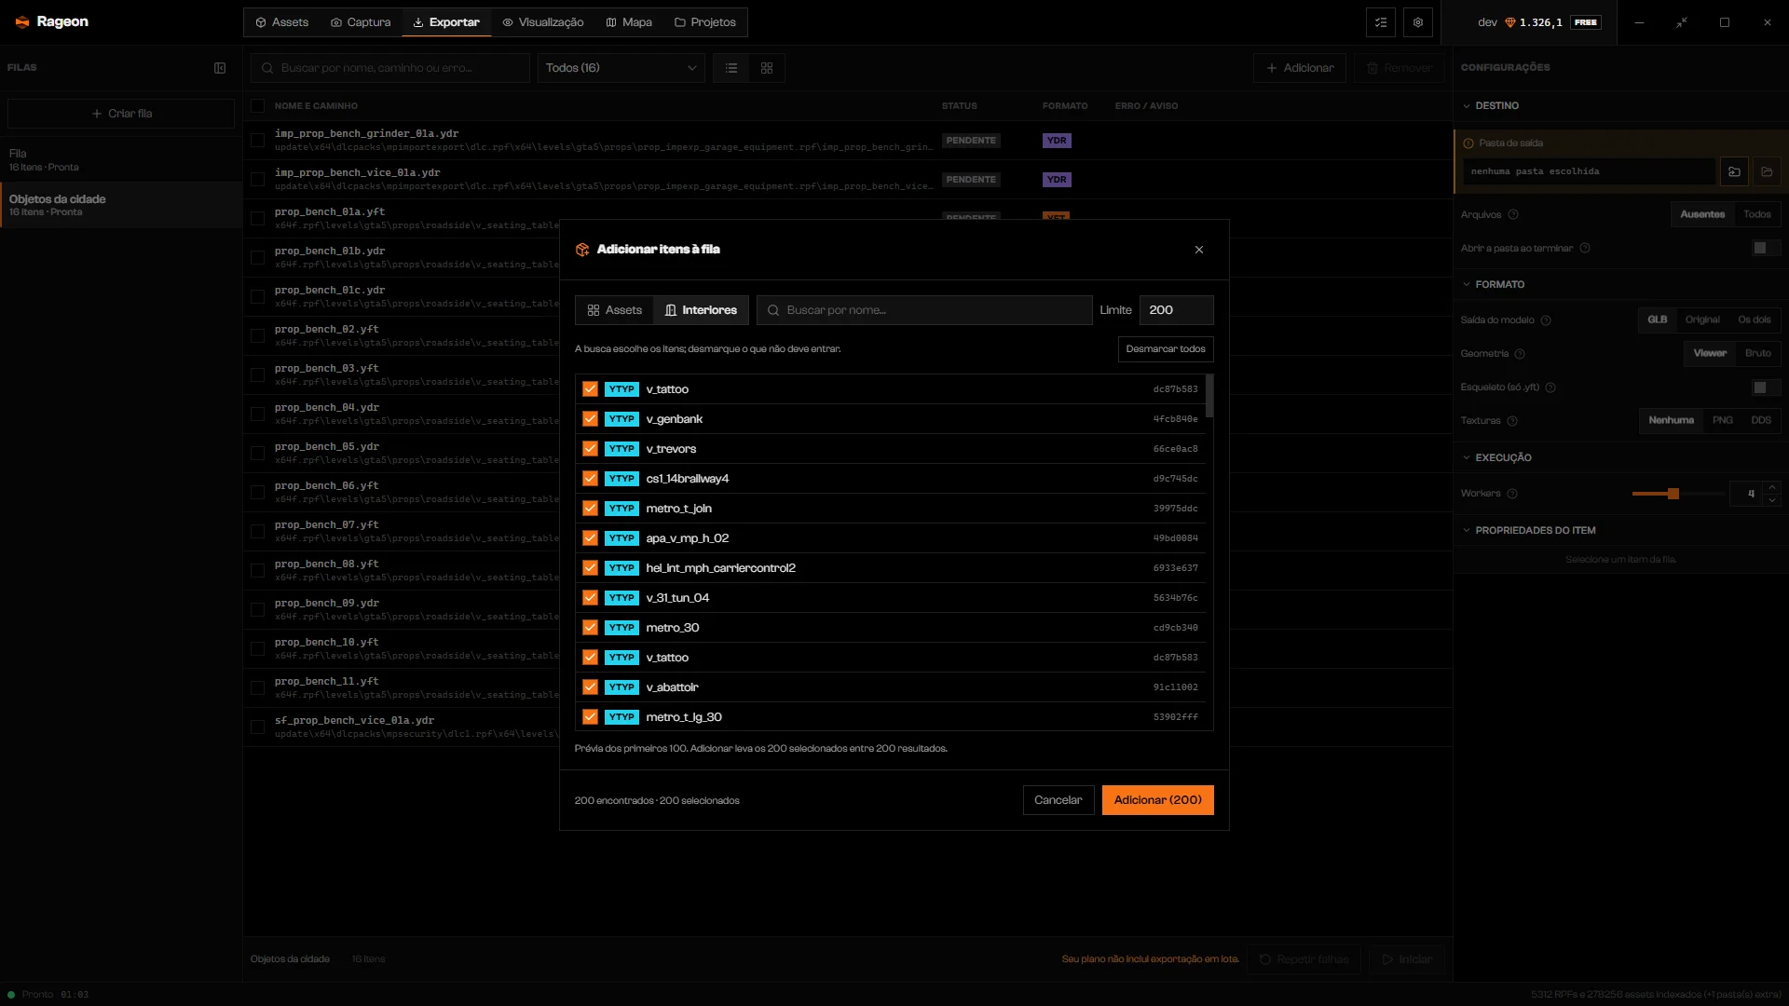Image resolution: width=1789 pixels, height=1006 pixels.
Task: Open the settings gear in the top bar
Action: 1418,22
